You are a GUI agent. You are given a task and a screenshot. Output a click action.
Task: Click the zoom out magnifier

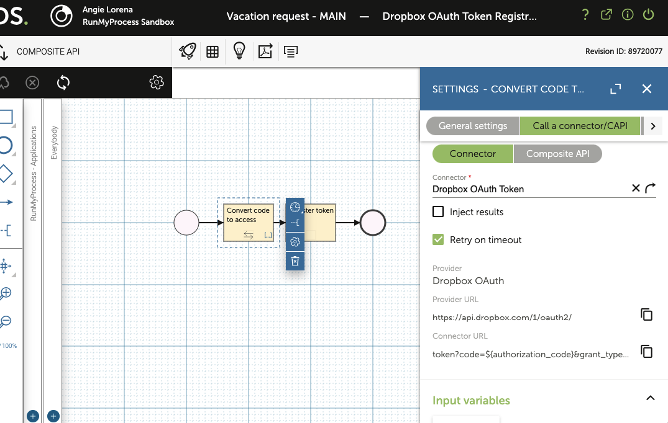tap(5, 321)
